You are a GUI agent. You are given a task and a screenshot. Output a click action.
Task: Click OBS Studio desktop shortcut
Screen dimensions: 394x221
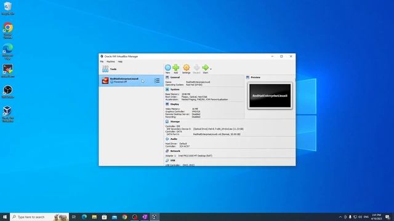(x=7, y=91)
